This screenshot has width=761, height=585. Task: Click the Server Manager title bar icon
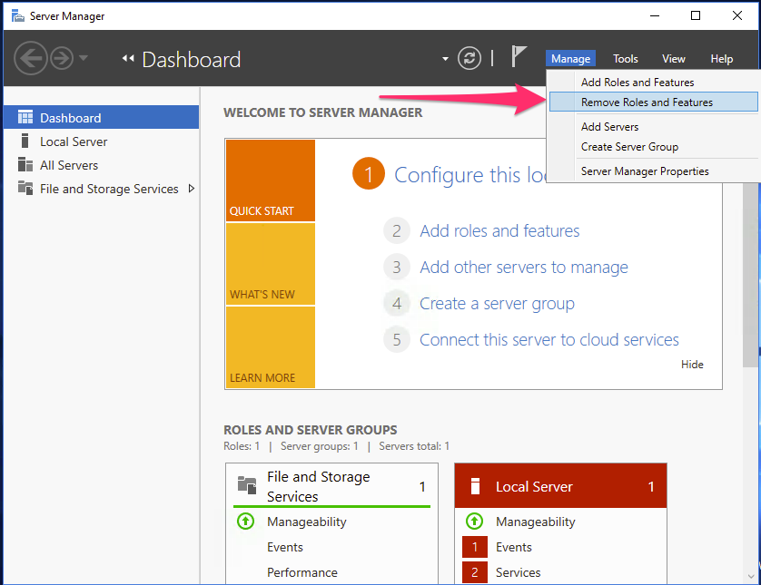pos(18,16)
